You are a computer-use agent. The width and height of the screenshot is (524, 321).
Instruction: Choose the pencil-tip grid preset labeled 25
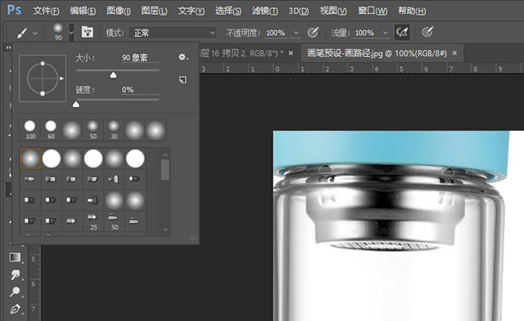93,221
